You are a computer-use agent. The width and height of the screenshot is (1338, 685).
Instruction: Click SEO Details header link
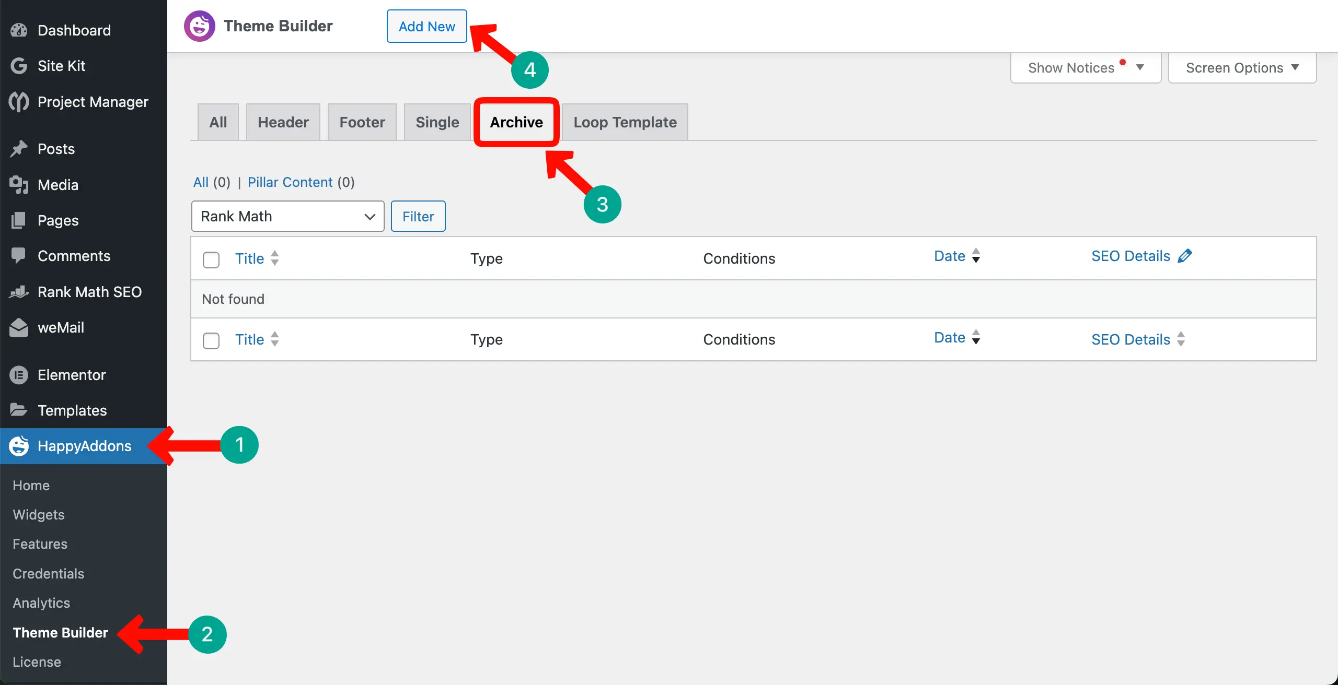[x=1131, y=256]
